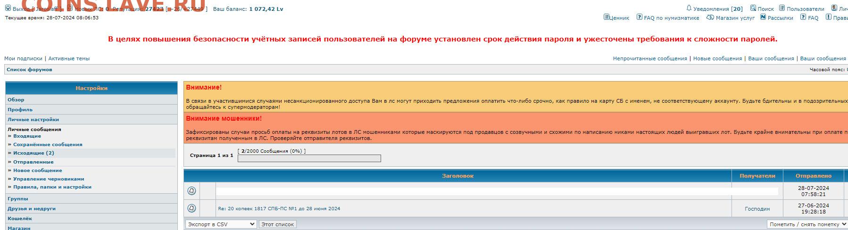The height and width of the screenshot is (230, 848).
Task: Click the search magnifier icon
Action: tap(753, 8)
